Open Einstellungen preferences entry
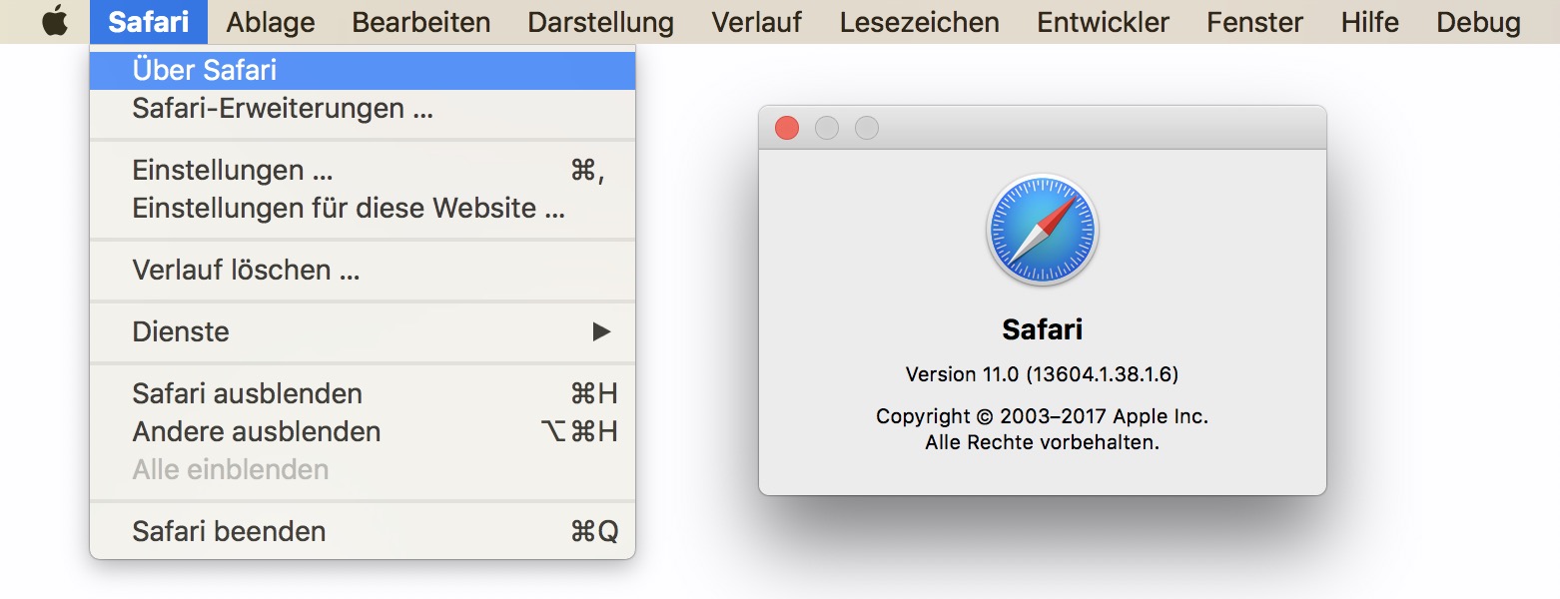The height and width of the screenshot is (599, 1560). tap(233, 170)
